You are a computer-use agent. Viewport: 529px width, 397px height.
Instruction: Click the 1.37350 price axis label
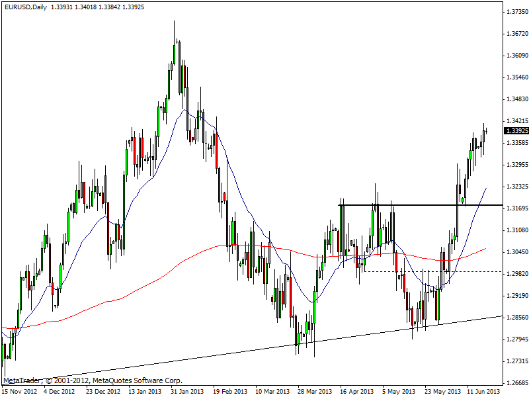(516, 12)
